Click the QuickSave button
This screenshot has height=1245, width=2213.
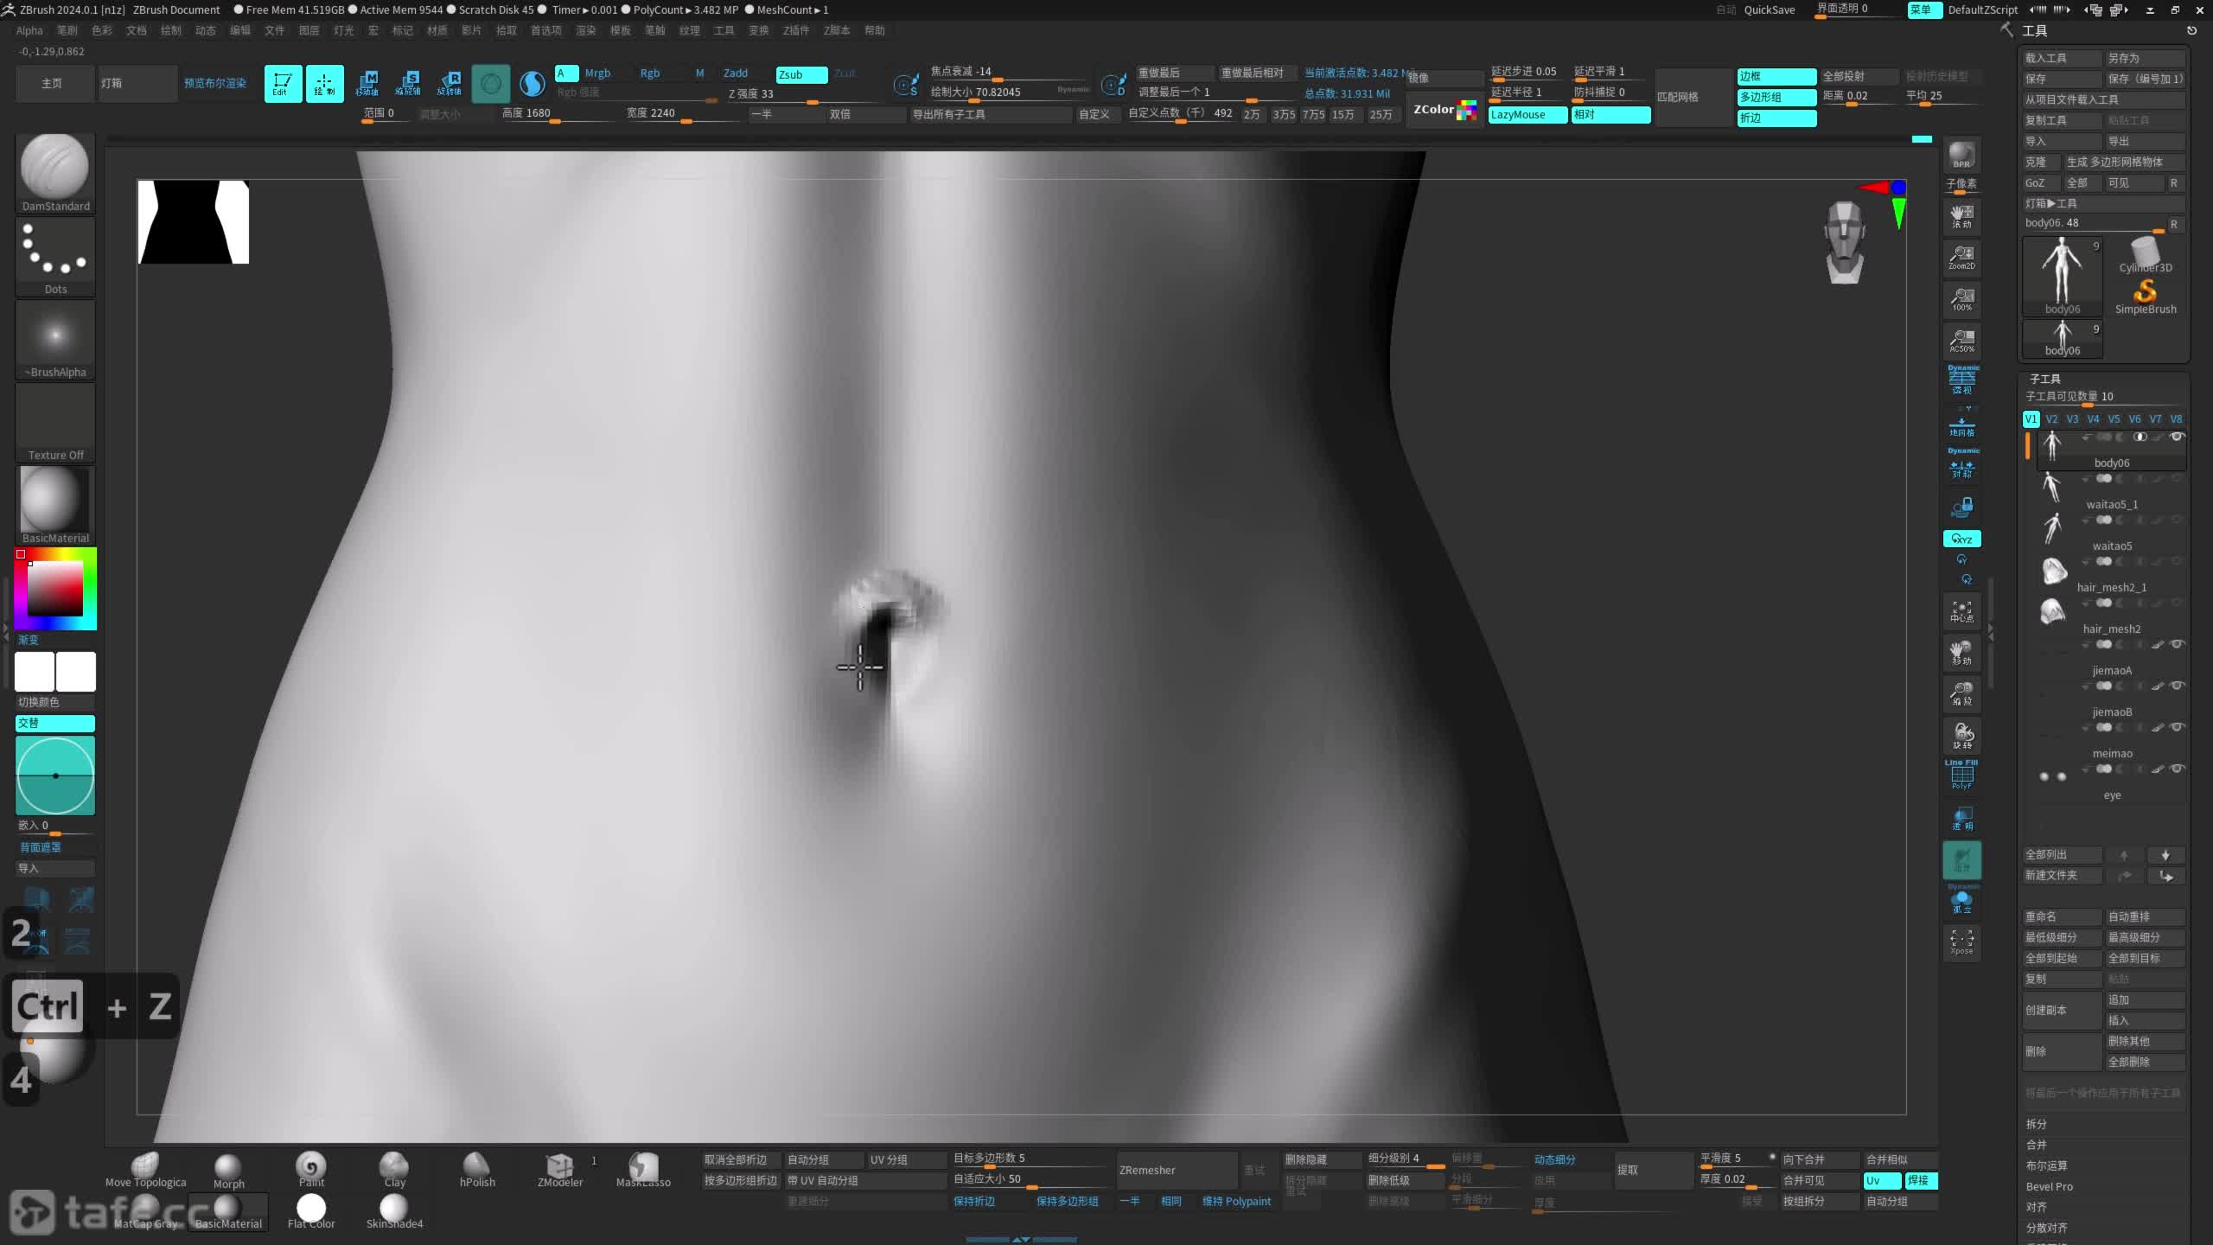click(x=1769, y=10)
